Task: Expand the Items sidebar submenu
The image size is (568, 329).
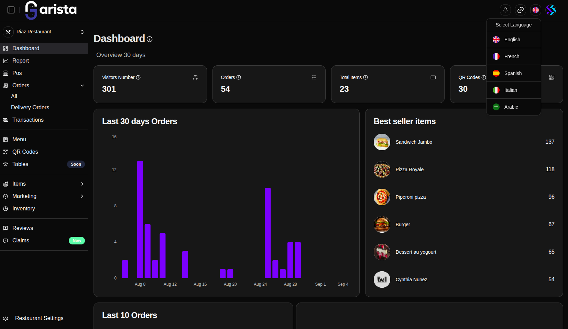Action: 82,184
